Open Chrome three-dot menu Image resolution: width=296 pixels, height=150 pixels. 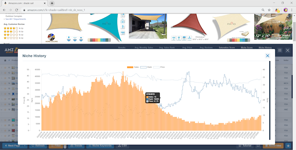pyautogui.click(x=292, y=10)
